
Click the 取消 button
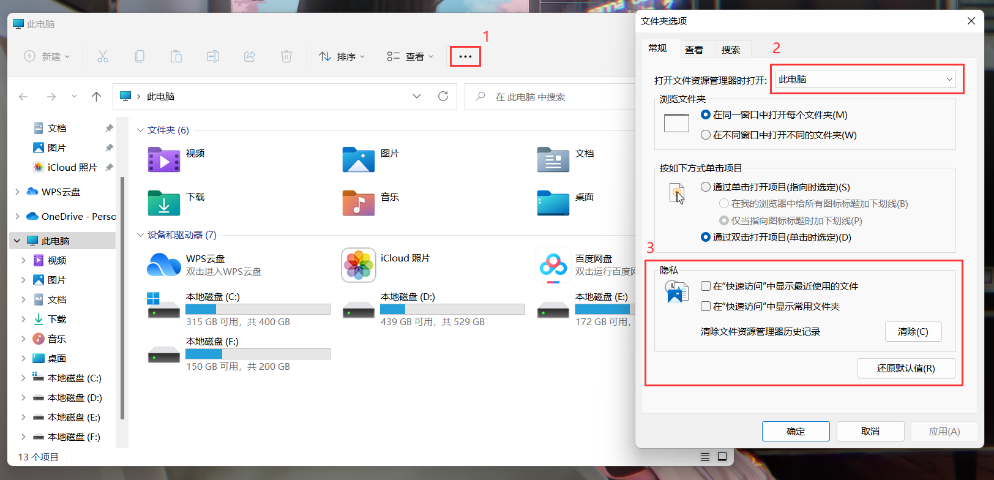(x=870, y=432)
